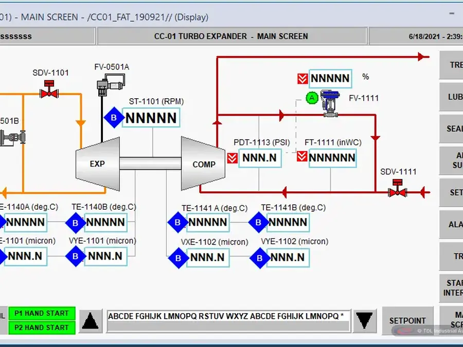Screen dimensions: 463x347
Task: Click the EXP expander turbine graphic
Action: [x=98, y=164]
